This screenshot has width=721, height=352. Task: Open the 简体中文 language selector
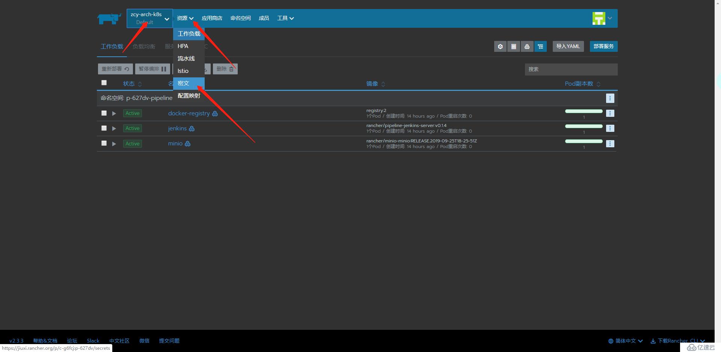point(626,341)
